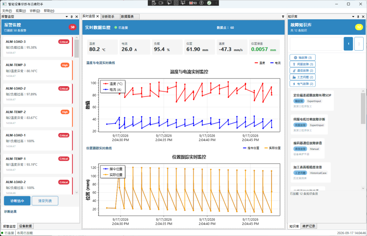367x236 pixels.
Task: Select the ALM-LOAD-3 alarm card
Action: pos(38,47)
